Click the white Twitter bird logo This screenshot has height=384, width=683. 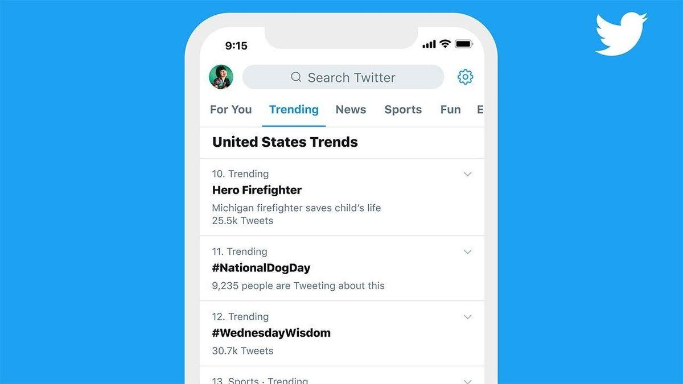pyautogui.click(x=620, y=34)
